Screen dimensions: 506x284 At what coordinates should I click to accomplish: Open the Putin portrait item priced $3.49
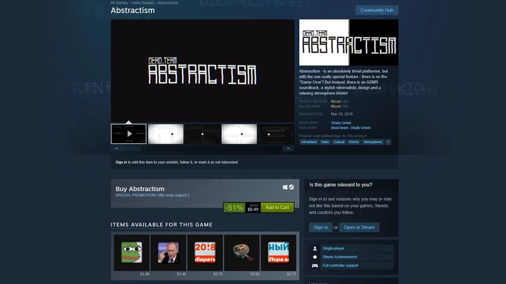168,252
